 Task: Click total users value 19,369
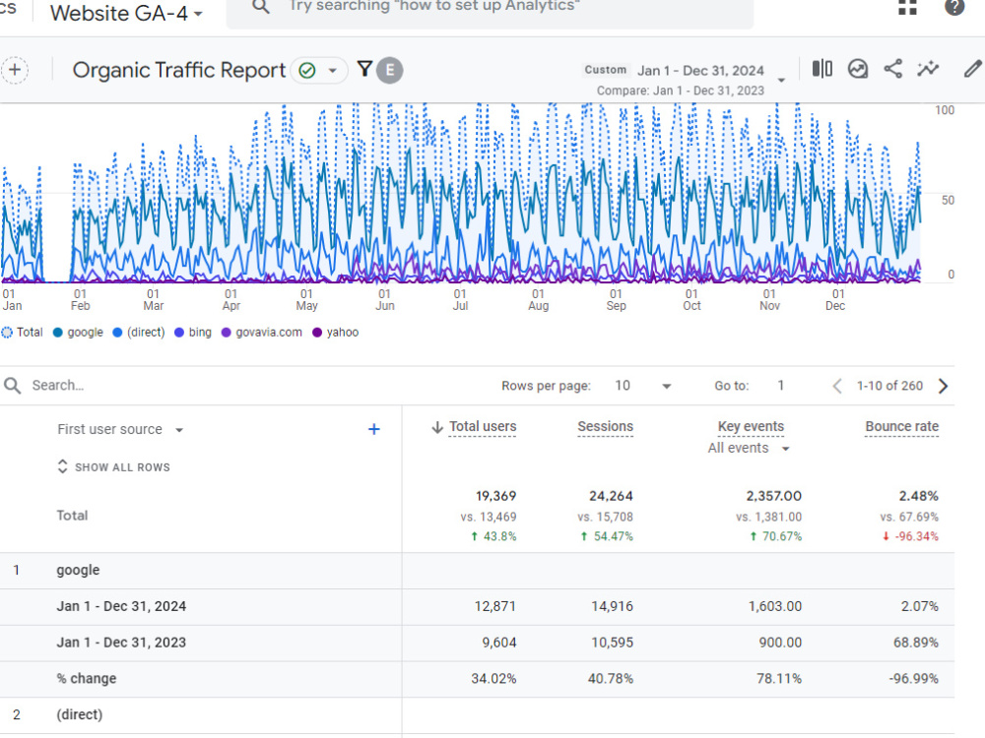click(495, 496)
